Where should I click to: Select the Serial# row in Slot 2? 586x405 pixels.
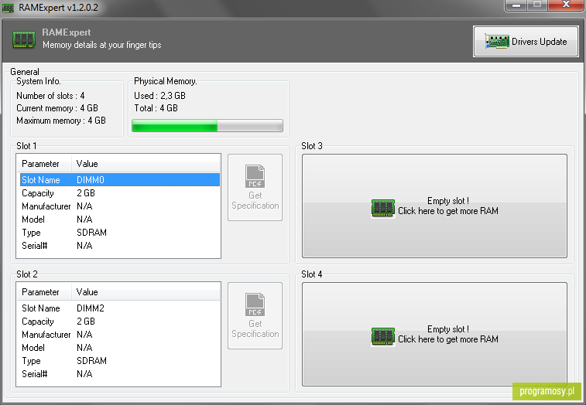[x=119, y=373]
